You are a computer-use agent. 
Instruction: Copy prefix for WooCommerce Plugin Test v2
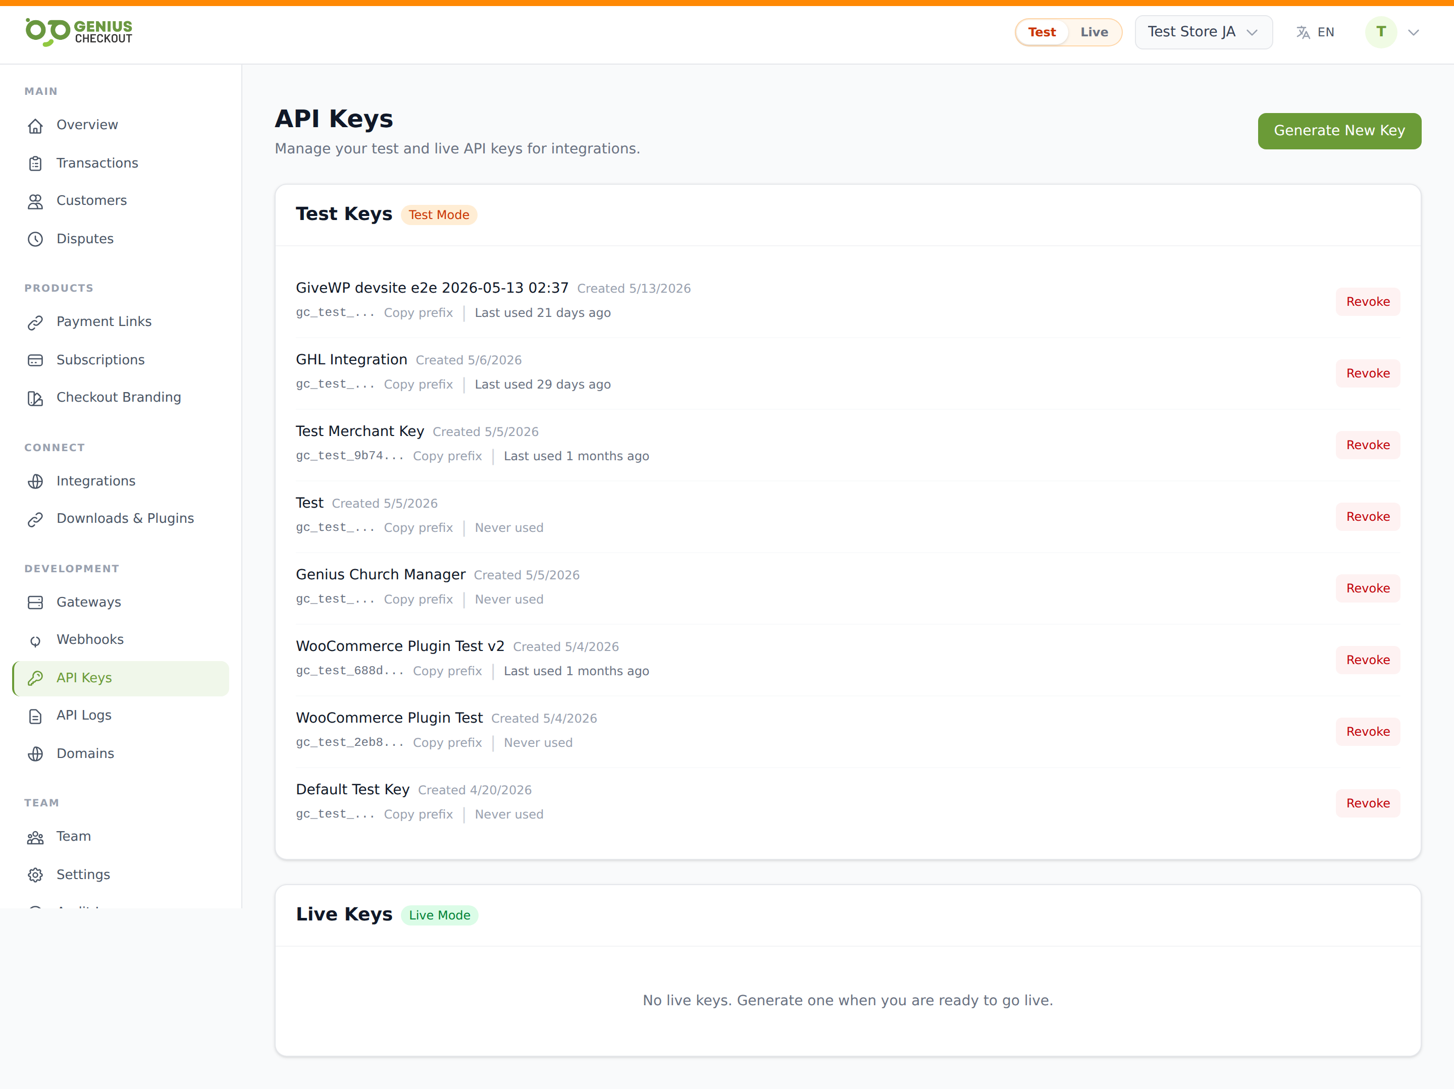(x=447, y=671)
